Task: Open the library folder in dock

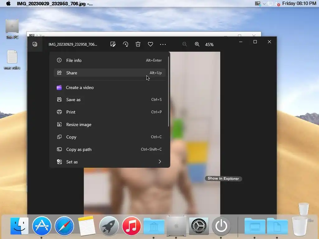Action: pos(154,226)
